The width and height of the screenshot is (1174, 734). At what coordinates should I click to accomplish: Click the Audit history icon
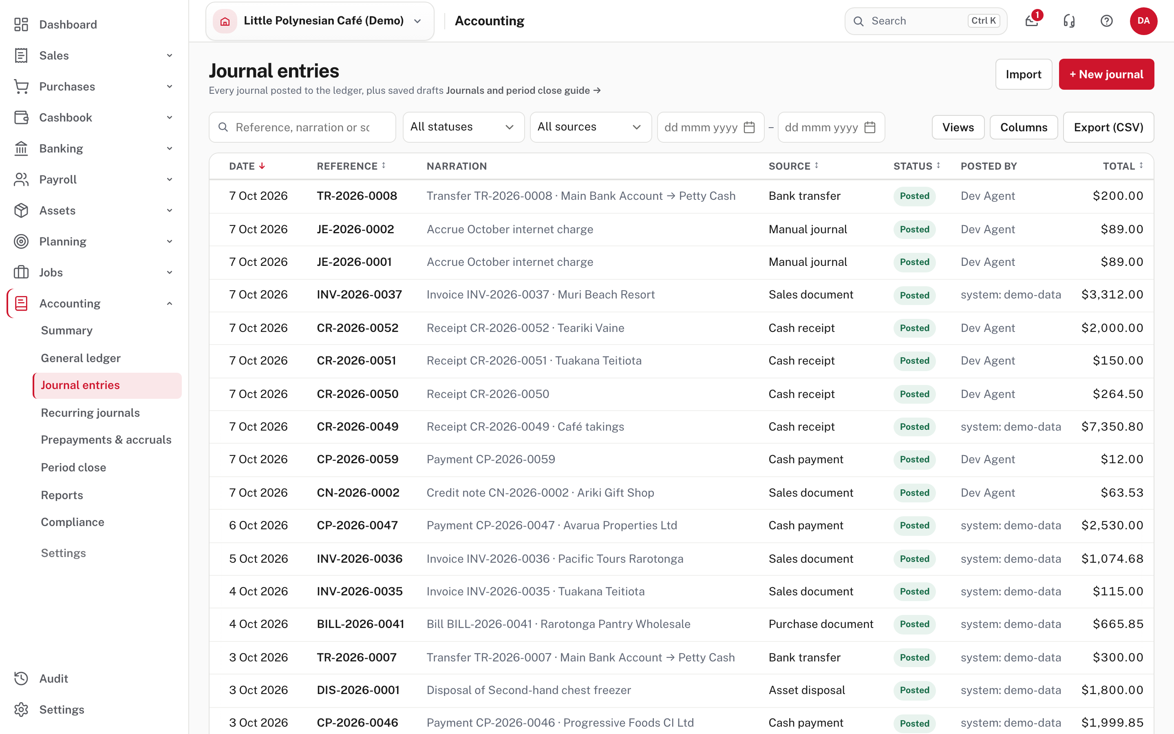(21, 678)
